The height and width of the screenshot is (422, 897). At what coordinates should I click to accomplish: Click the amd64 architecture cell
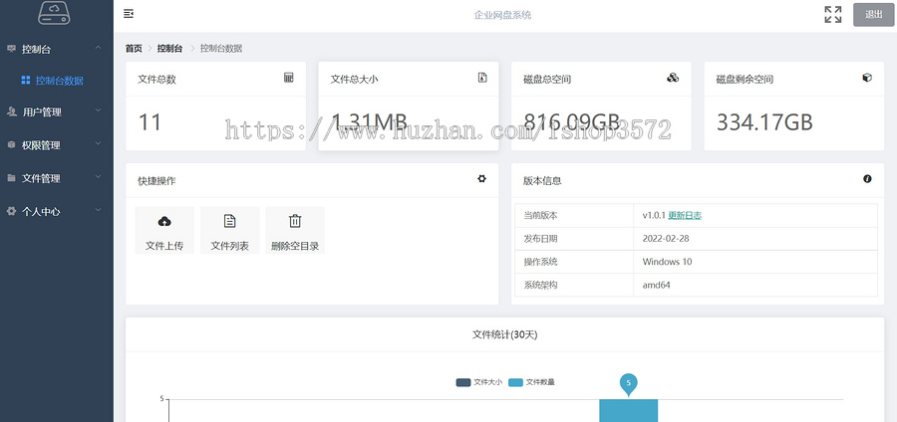(x=755, y=285)
